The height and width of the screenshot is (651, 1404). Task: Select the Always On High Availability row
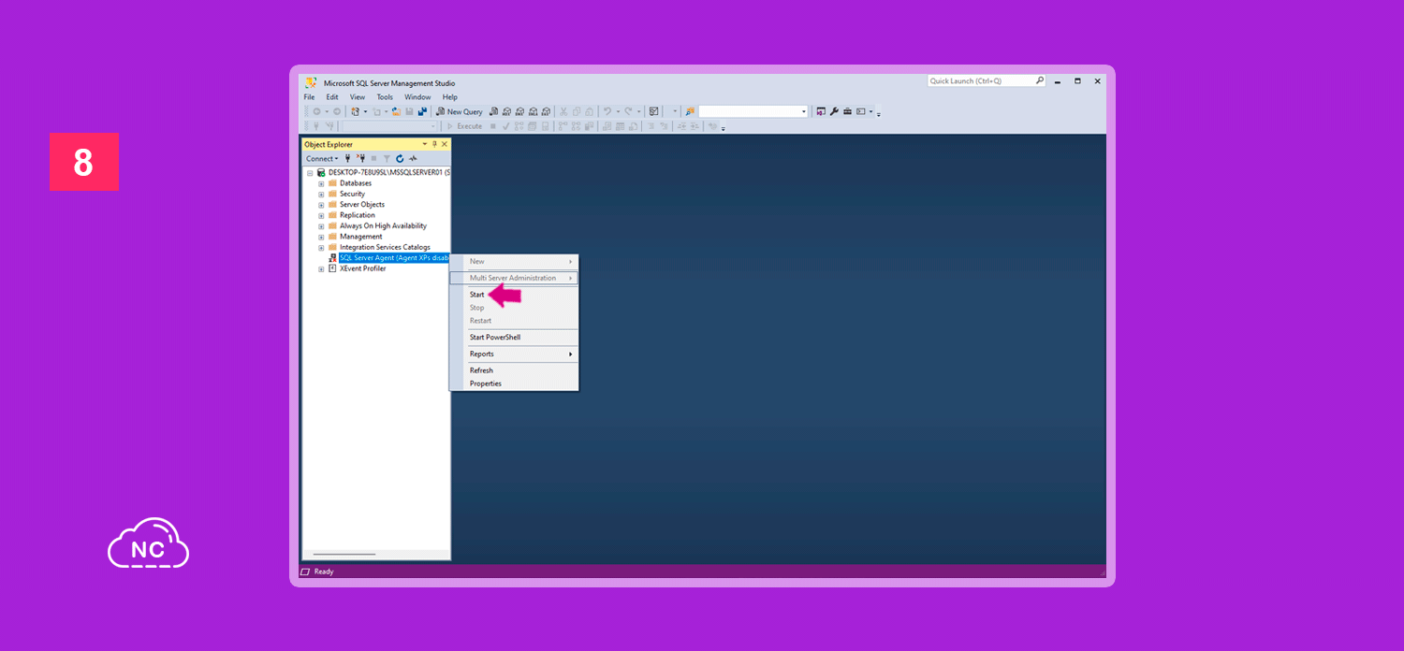pyautogui.click(x=383, y=226)
